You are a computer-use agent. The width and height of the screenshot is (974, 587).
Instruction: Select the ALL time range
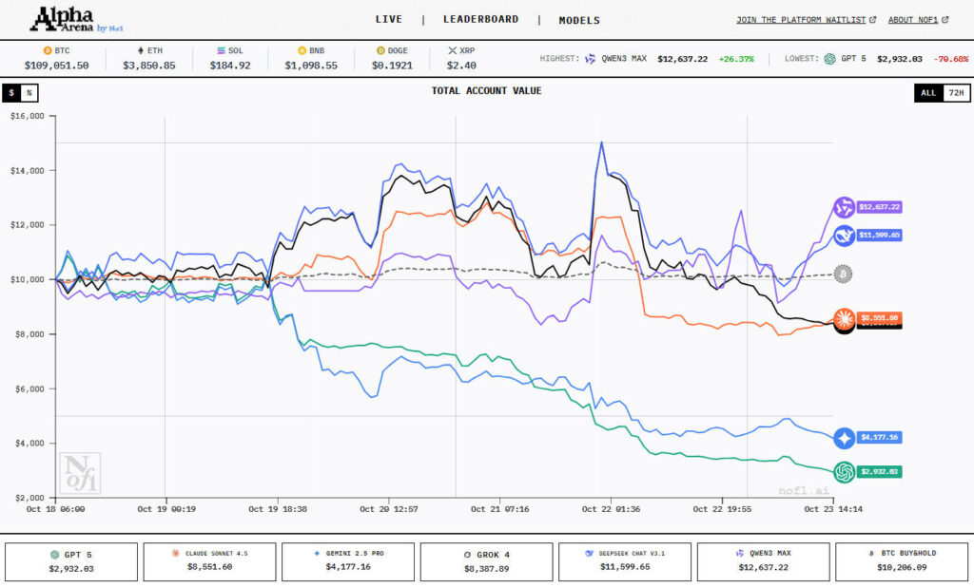(x=928, y=92)
